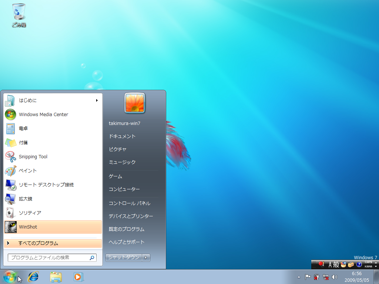Launch ペイント paint program
Image resolution: width=379 pixels, height=284 pixels.
click(x=53, y=171)
